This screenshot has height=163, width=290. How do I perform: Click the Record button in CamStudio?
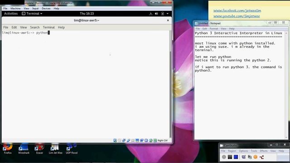click(224, 157)
